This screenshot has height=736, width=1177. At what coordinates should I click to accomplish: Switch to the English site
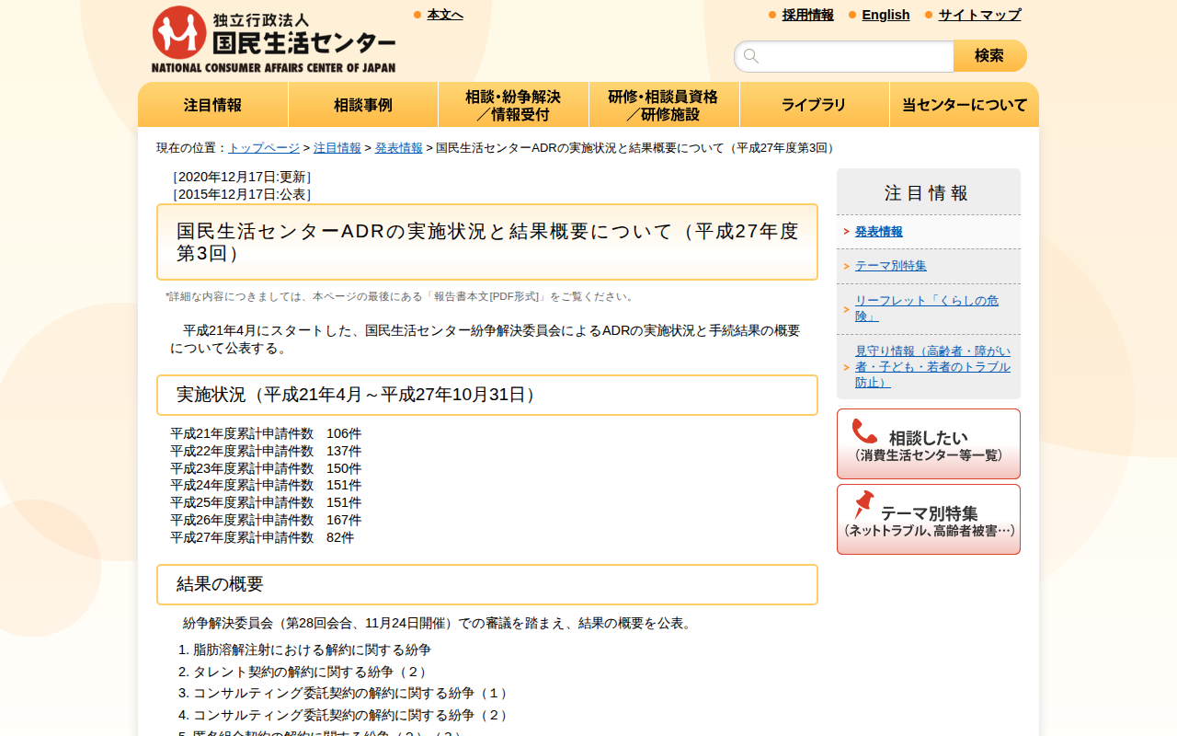(886, 15)
